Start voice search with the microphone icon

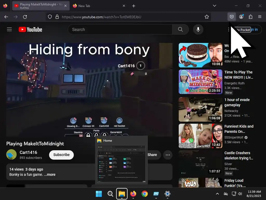point(198,29)
